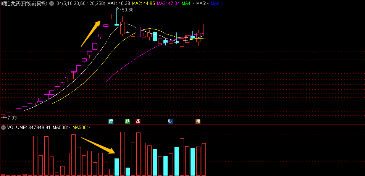Click the dark red 涨 event marker
The height and width of the screenshot is (176, 365).
click(x=138, y=121)
